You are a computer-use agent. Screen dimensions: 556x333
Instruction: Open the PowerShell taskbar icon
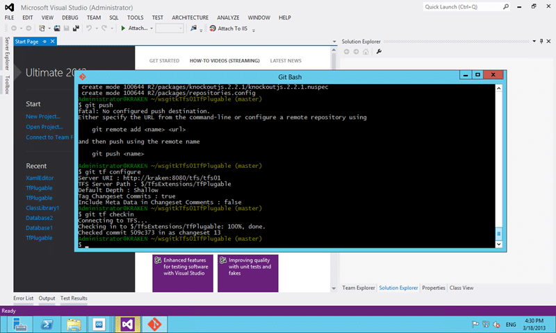click(47, 325)
